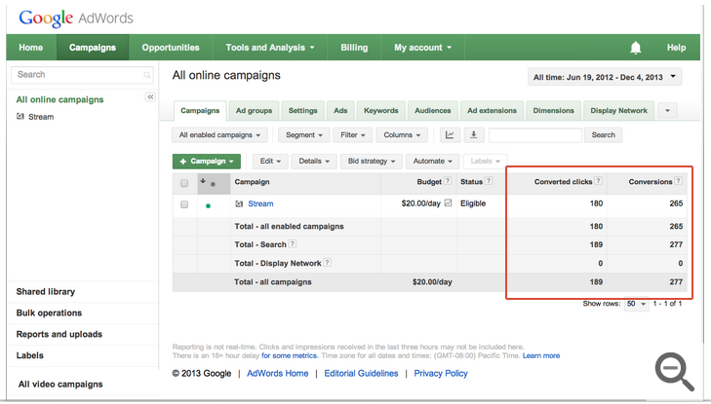Open the disabled Labels dropdown
Viewport: 711px width, 404px height.
point(485,161)
